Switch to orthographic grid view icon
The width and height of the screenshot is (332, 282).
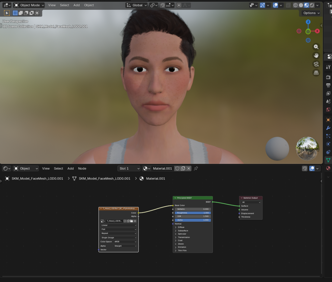316,73
